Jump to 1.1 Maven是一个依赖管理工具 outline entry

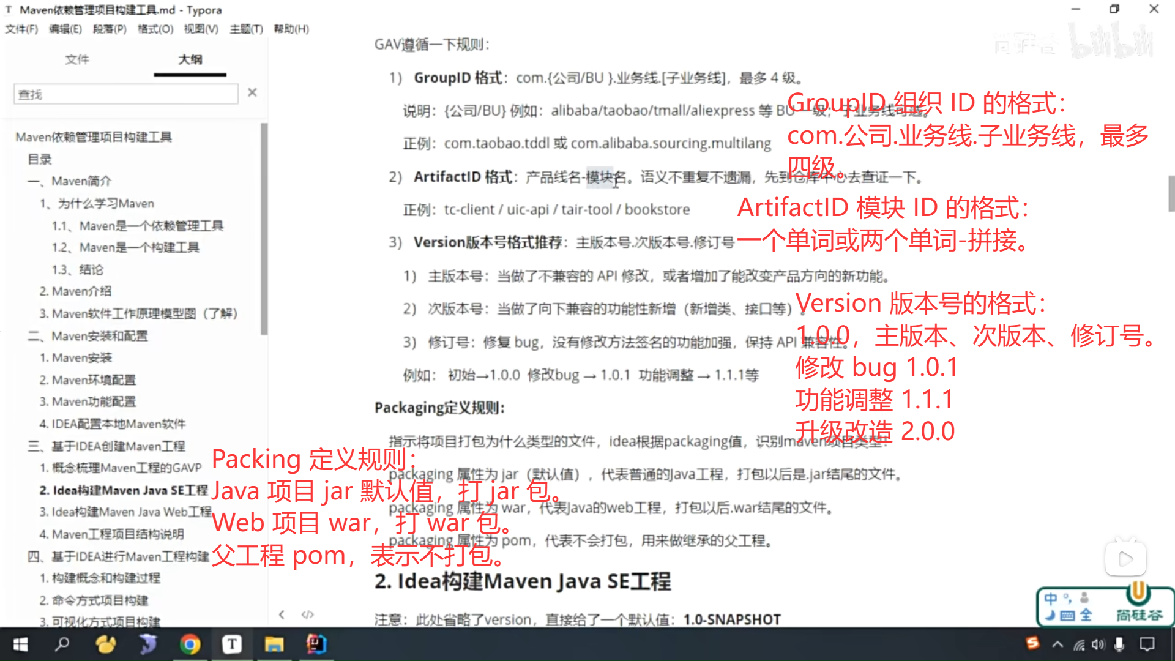click(x=138, y=226)
